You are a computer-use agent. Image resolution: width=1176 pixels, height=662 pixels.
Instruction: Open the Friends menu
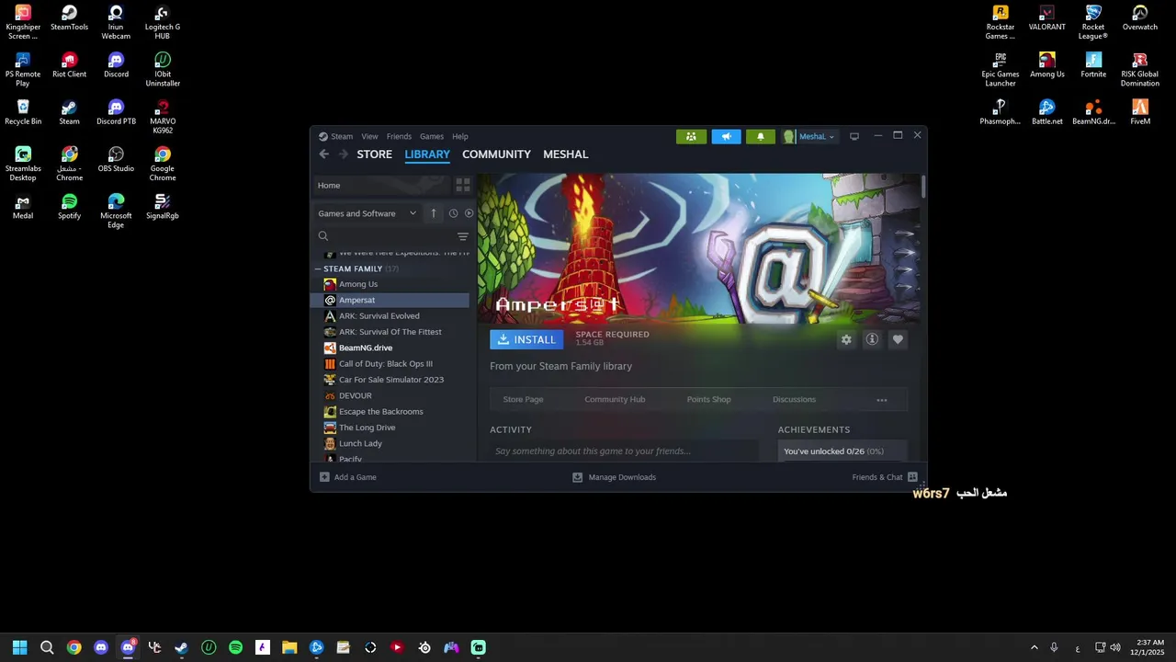point(399,136)
